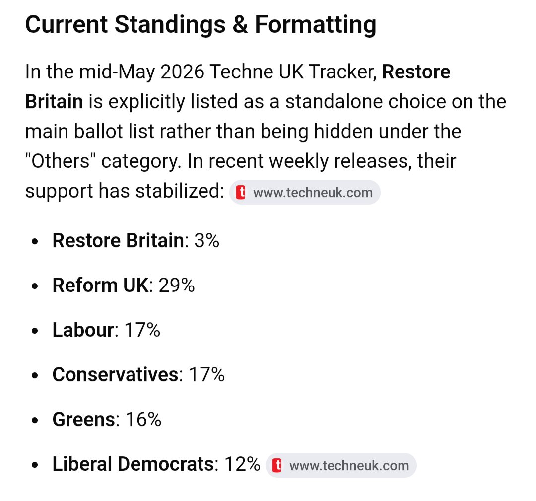The height and width of the screenshot is (501, 536).
Task: Select the bold "Restore Britain" text in the paragraph
Action: [238, 86]
